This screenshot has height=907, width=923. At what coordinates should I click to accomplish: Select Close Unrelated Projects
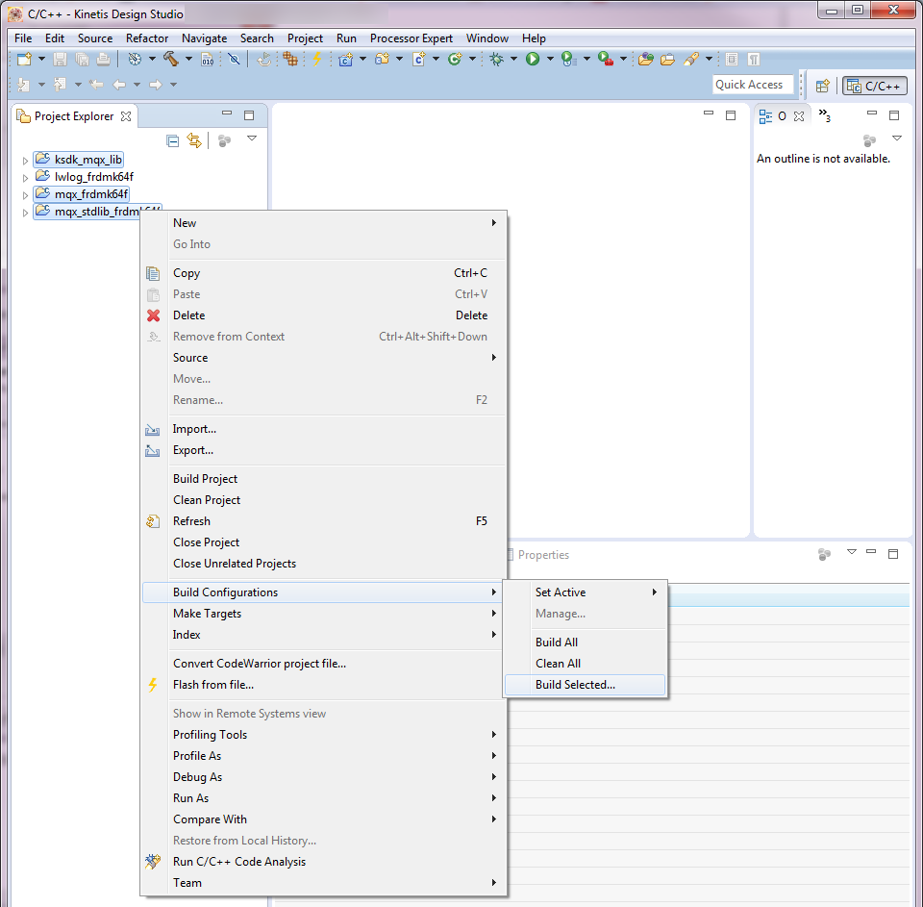coord(324,564)
